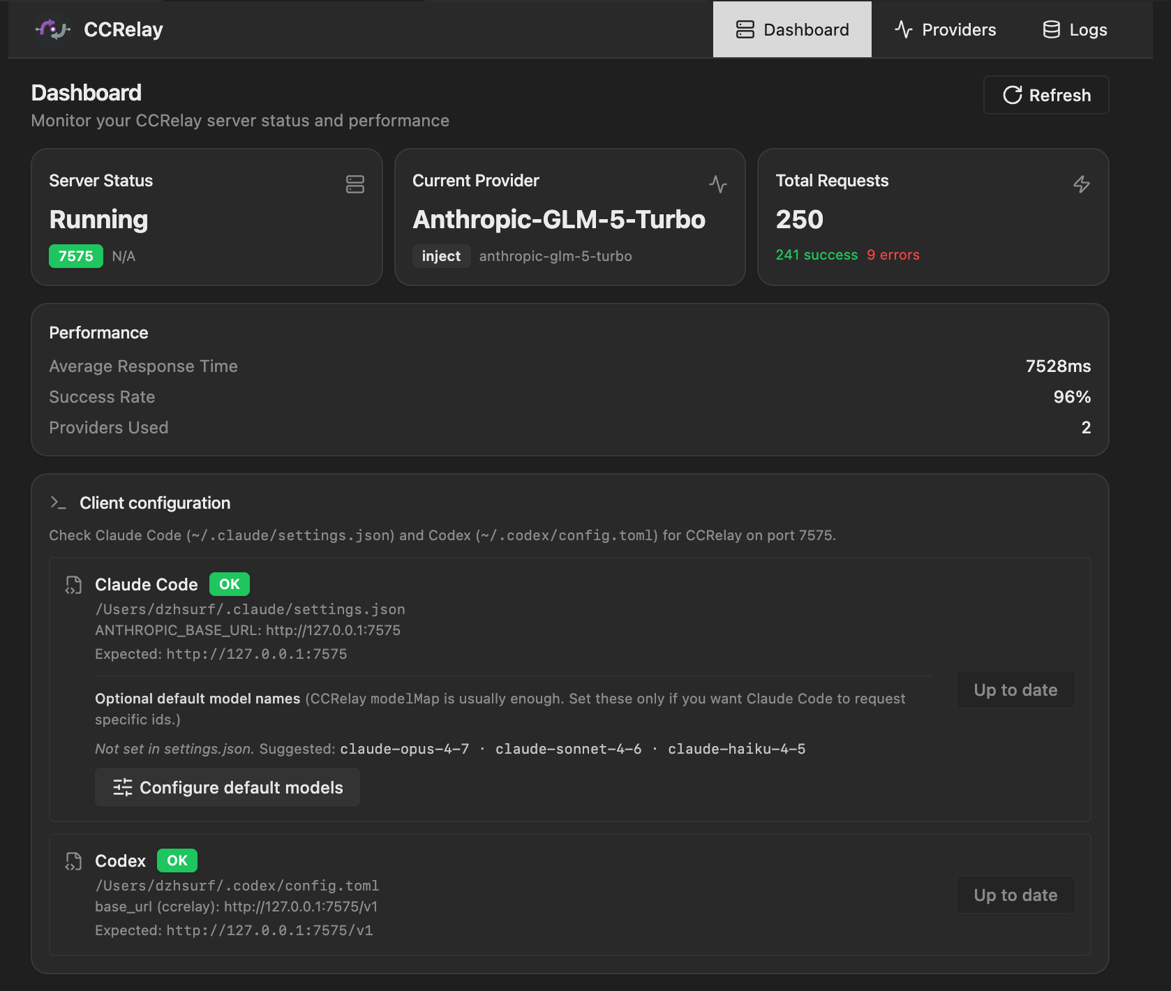Image resolution: width=1171 pixels, height=991 pixels.
Task: Click the base_url (ccrelay) line
Action: (236, 907)
